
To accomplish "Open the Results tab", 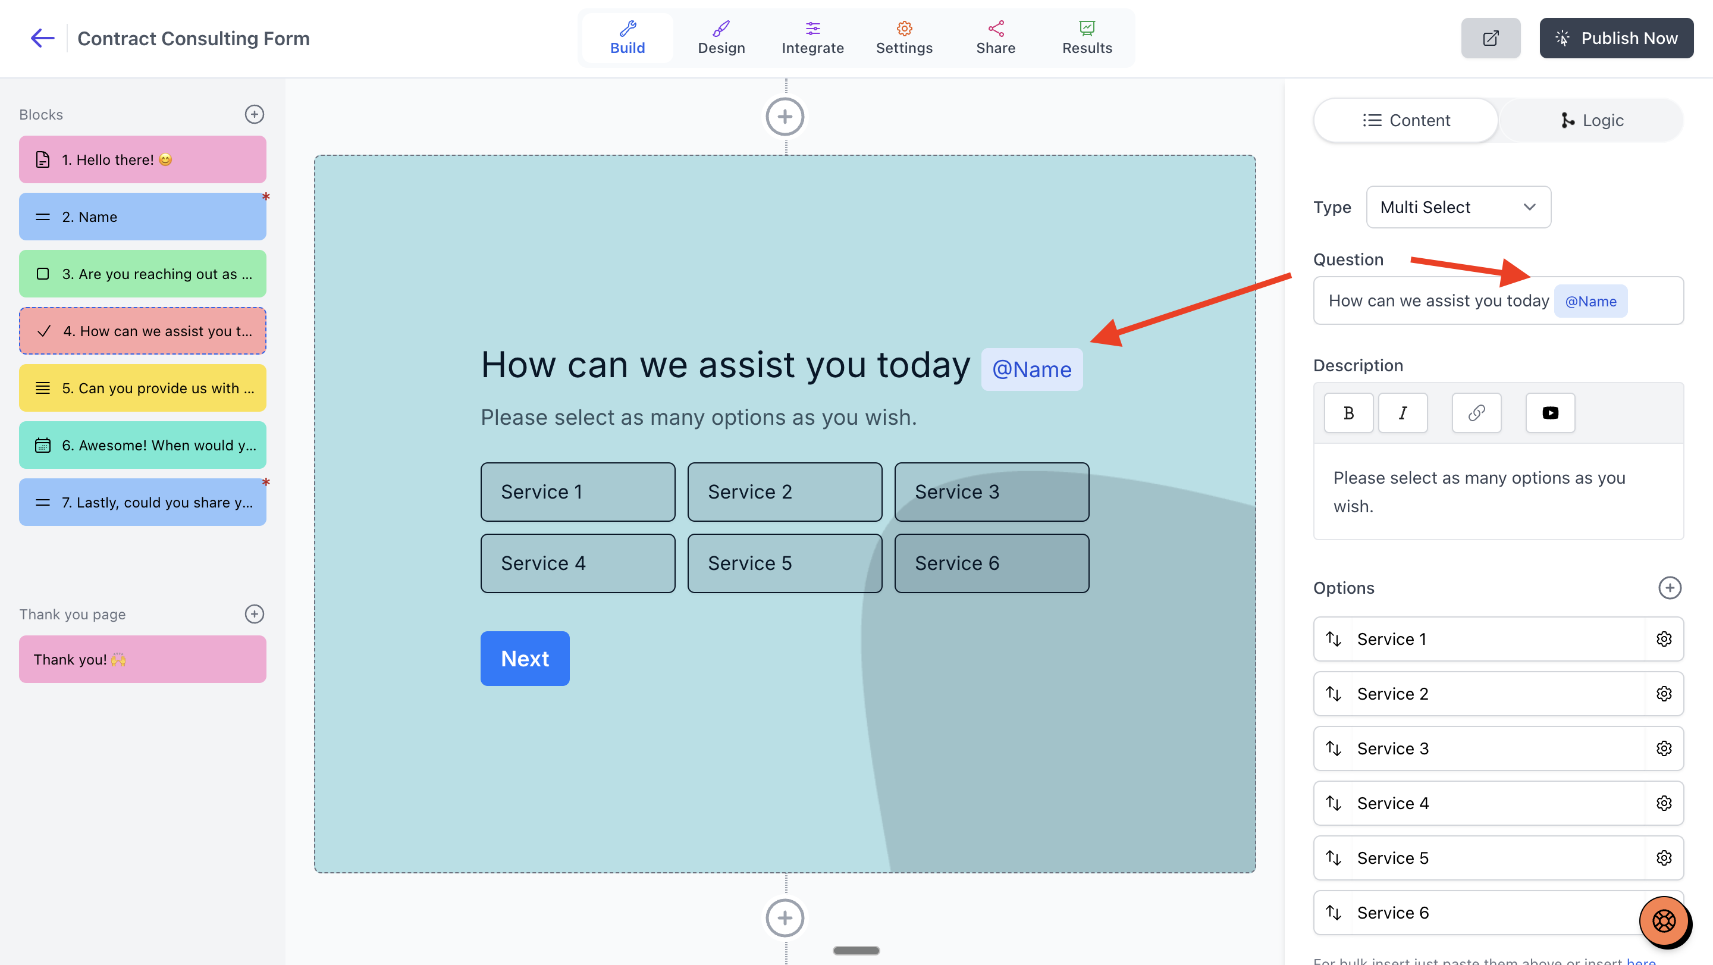I will [1087, 38].
